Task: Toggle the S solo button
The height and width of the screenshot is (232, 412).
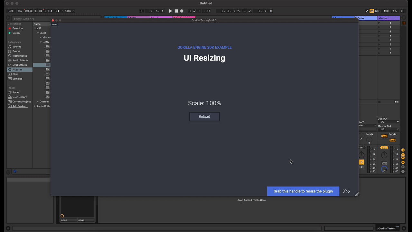Action: pyautogui.click(x=361, y=167)
